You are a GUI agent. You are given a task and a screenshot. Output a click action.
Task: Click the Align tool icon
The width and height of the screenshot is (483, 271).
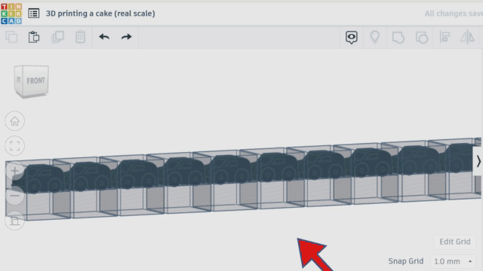coord(445,37)
